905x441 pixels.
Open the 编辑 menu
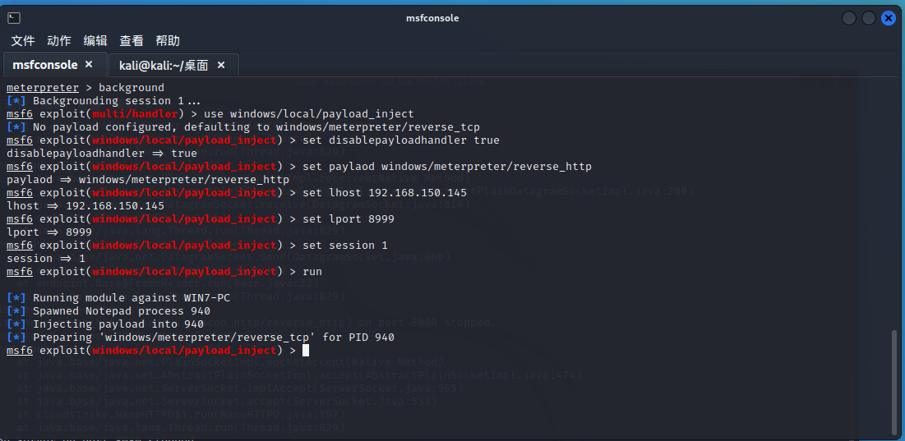pos(95,40)
